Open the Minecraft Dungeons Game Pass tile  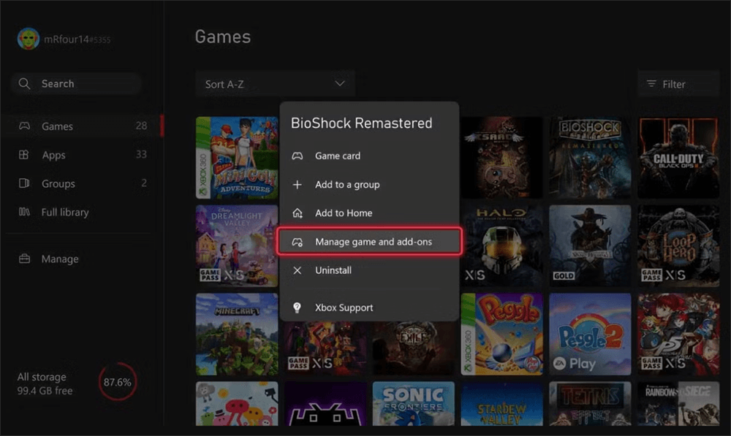coord(325,348)
